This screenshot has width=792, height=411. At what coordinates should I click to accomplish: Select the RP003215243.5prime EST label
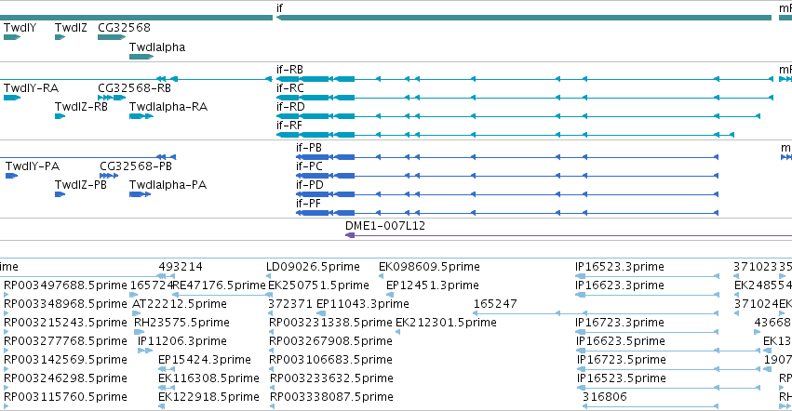click(65, 323)
